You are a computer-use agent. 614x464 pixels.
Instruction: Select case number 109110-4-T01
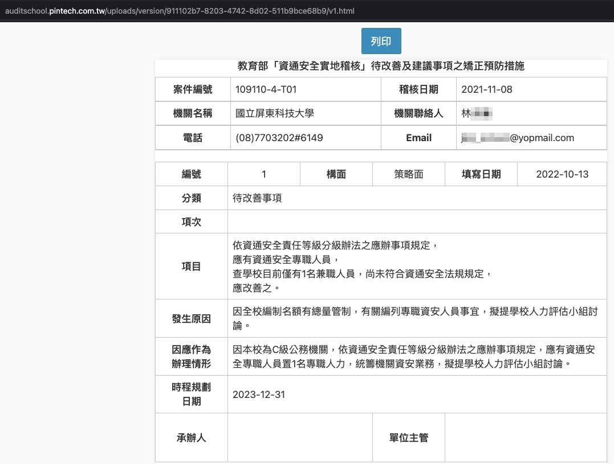coord(266,89)
